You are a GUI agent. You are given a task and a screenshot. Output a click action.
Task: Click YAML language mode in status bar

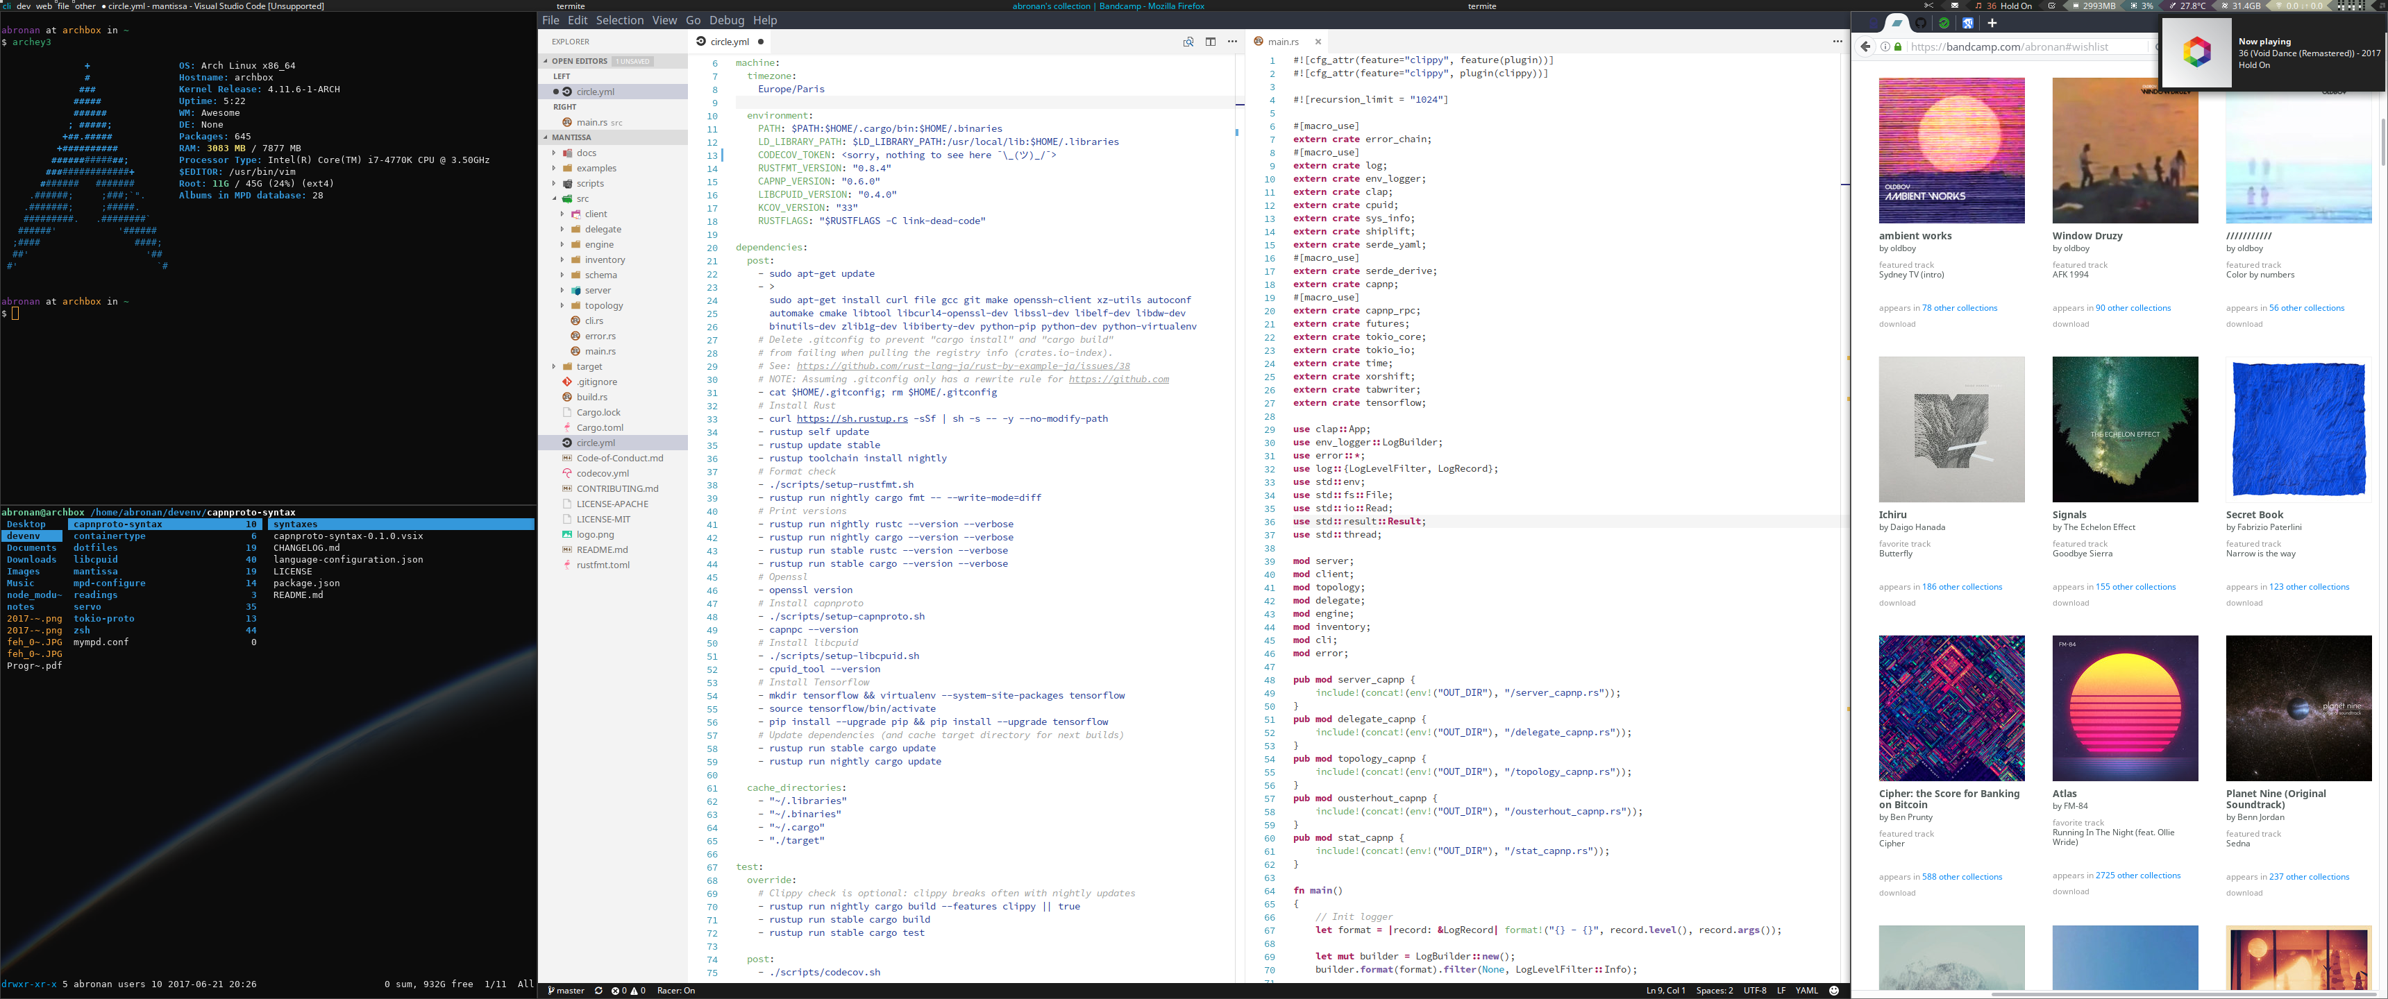click(x=1806, y=991)
